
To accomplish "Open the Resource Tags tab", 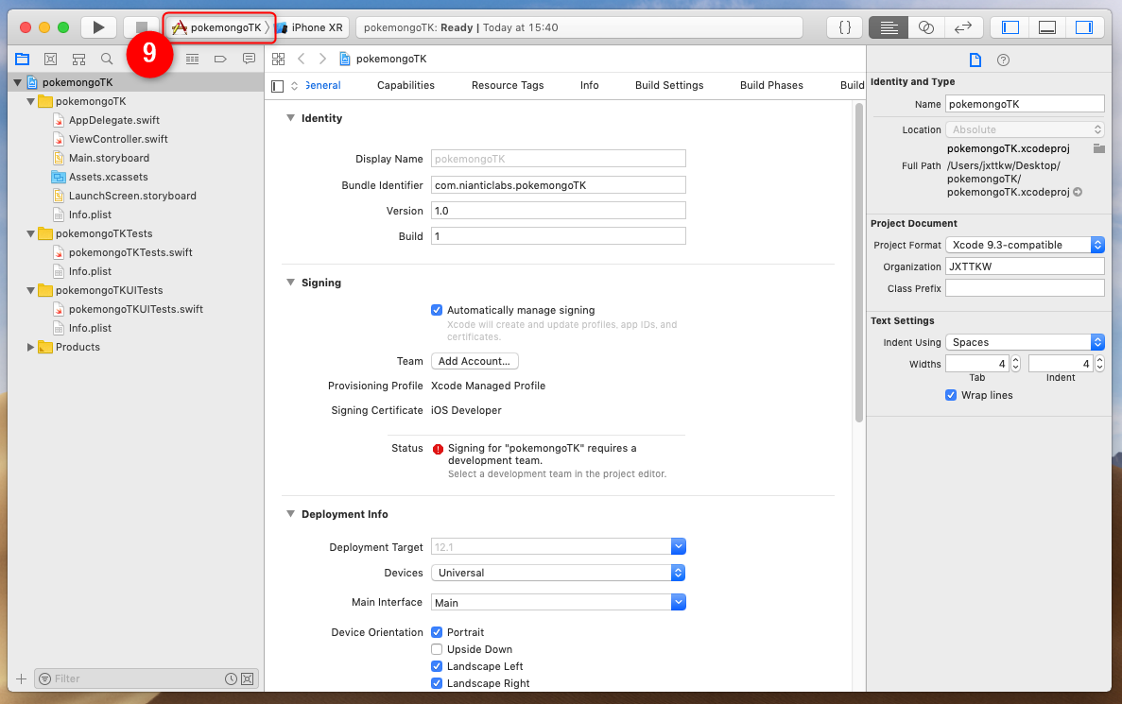I will pyautogui.click(x=508, y=85).
